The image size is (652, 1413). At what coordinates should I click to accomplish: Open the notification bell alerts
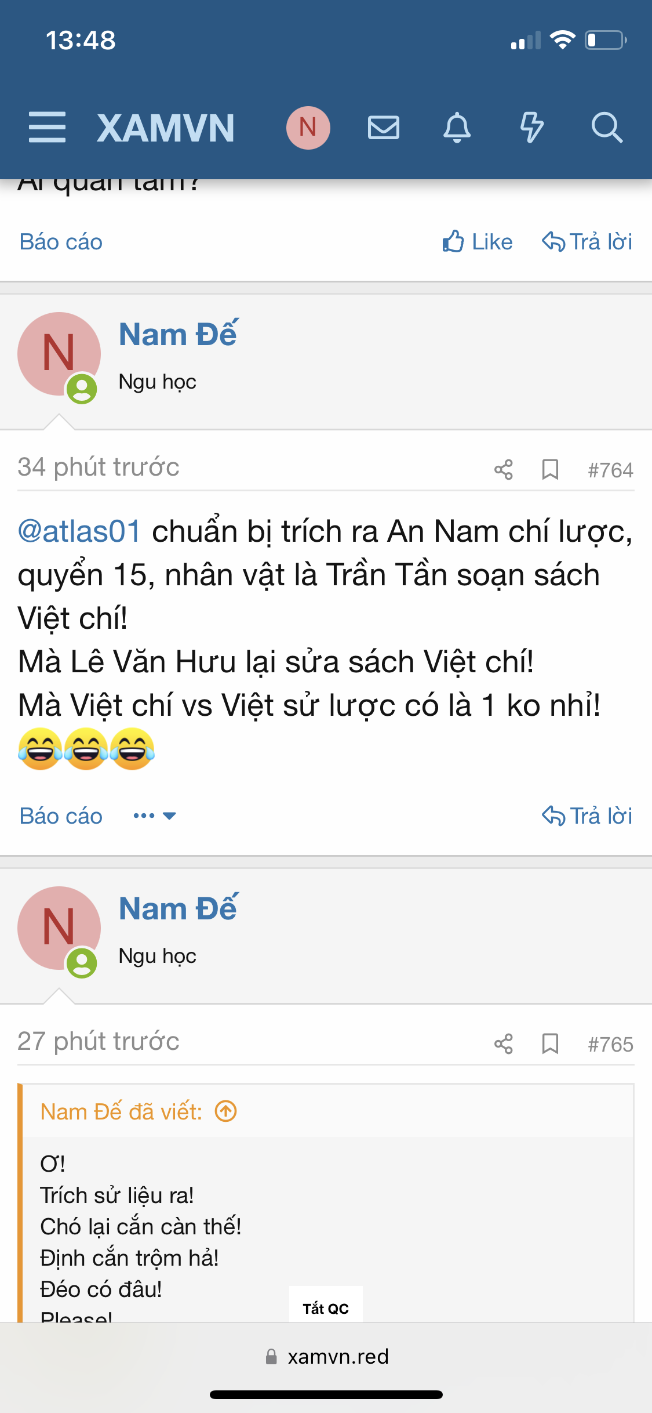[x=457, y=128]
